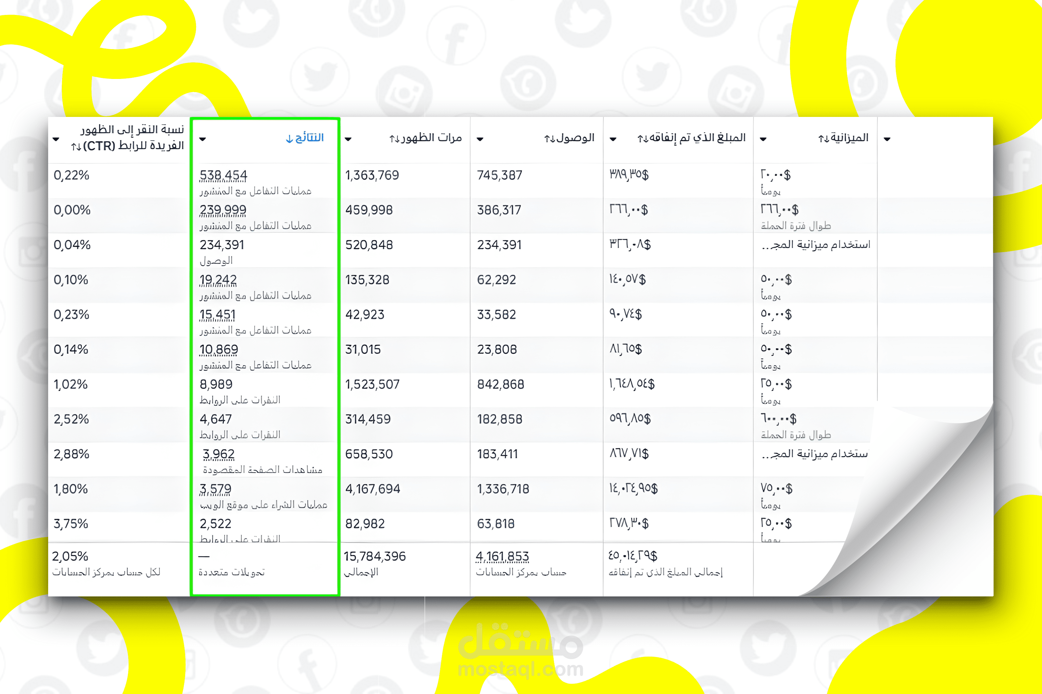Screen dimensions: 1042x694
Task: Click the blue Results column header label
Action: [x=309, y=138]
